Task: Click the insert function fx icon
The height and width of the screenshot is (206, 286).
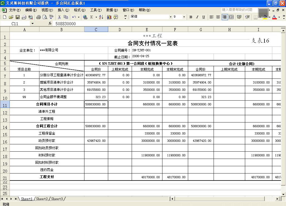Action: coord(50,24)
